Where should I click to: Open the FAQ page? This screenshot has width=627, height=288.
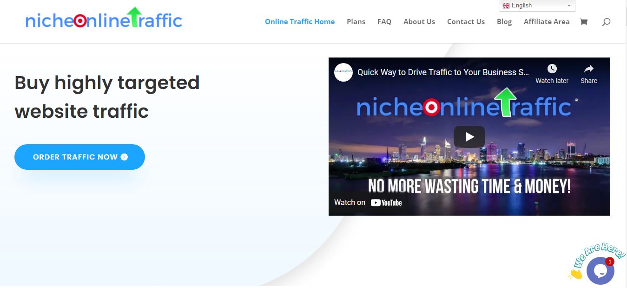384,22
